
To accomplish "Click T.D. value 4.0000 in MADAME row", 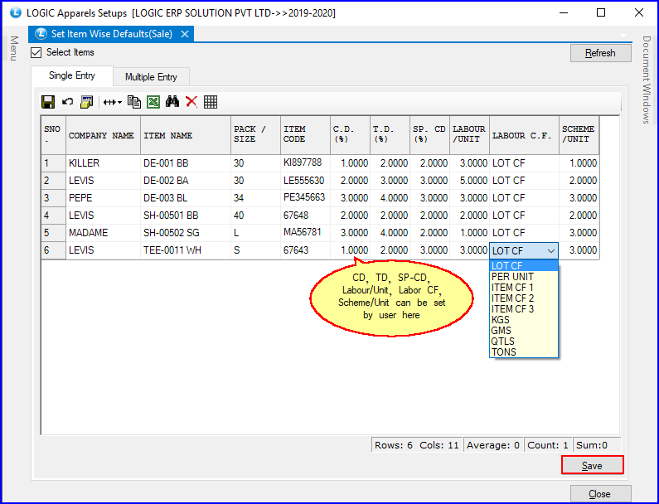I will 390,233.
